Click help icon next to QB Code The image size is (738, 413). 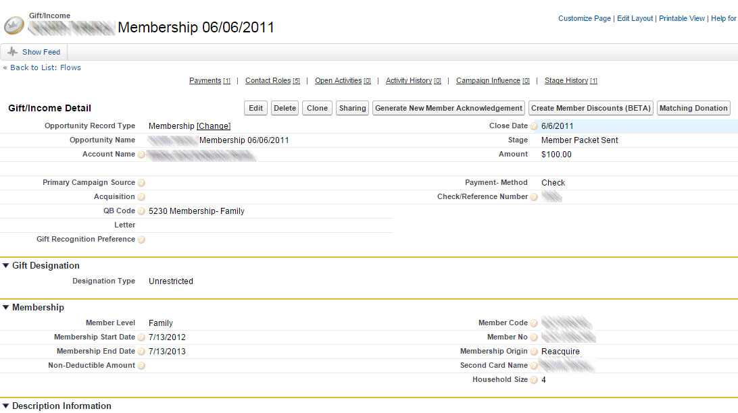[x=141, y=211]
